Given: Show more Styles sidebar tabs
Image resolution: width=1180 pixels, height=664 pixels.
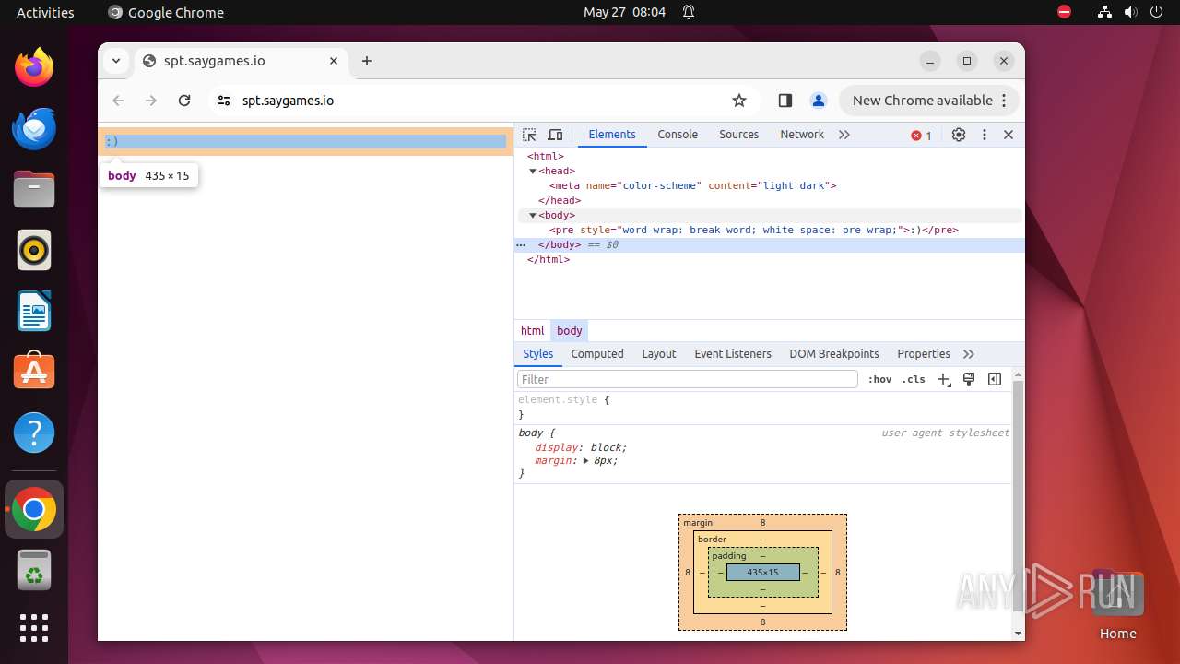Looking at the screenshot, I should 969,354.
